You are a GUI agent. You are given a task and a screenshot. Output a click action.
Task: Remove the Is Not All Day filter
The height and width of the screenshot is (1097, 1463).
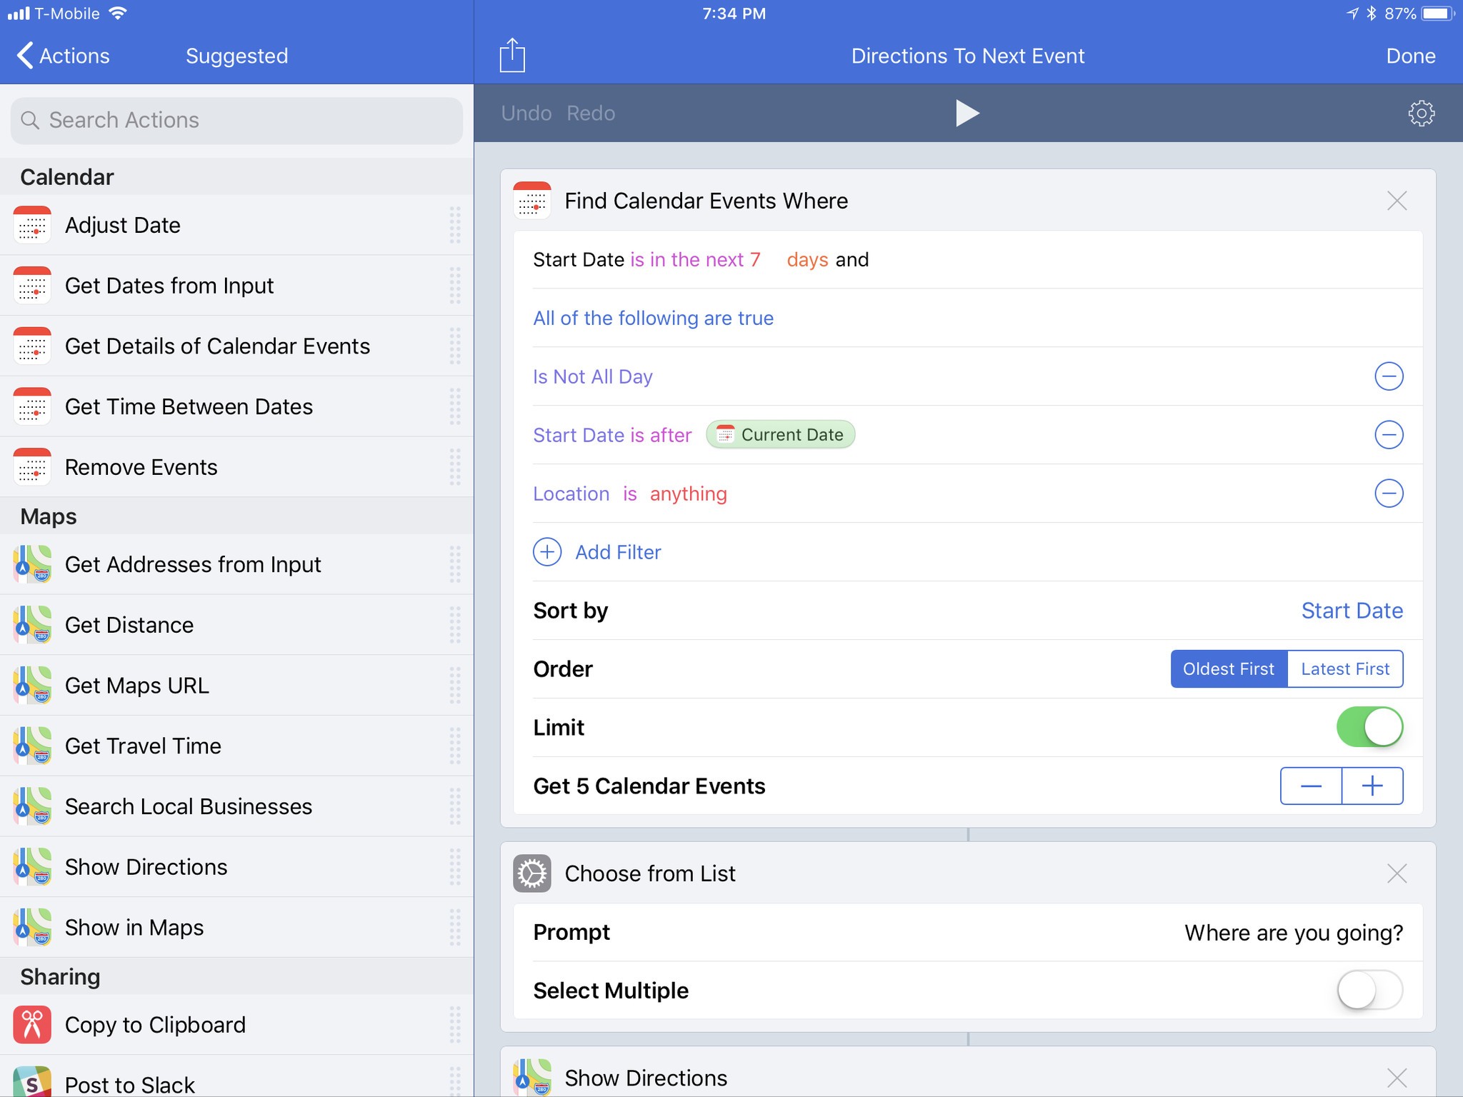pyautogui.click(x=1389, y=376)
